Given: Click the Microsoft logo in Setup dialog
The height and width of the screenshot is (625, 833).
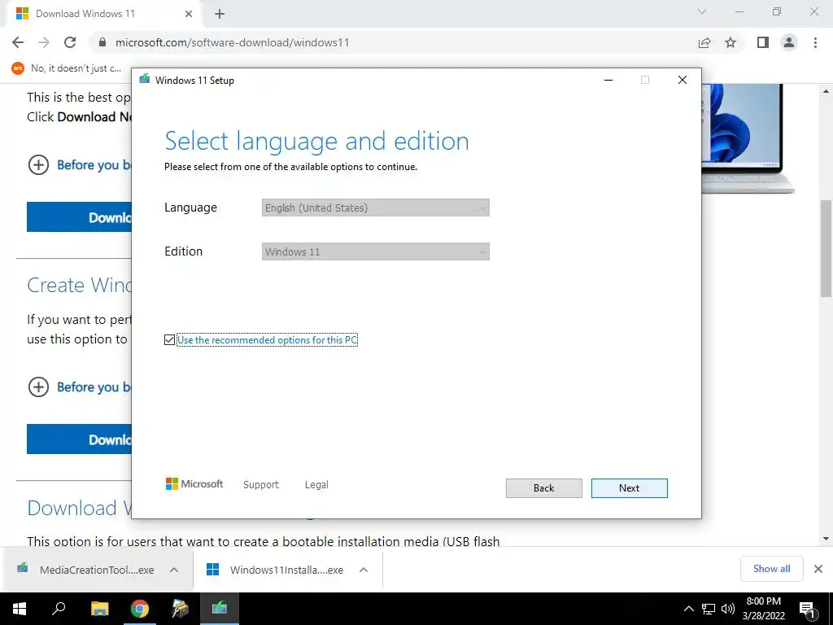Looking at the screenshot, I should [x=194, y=484].
